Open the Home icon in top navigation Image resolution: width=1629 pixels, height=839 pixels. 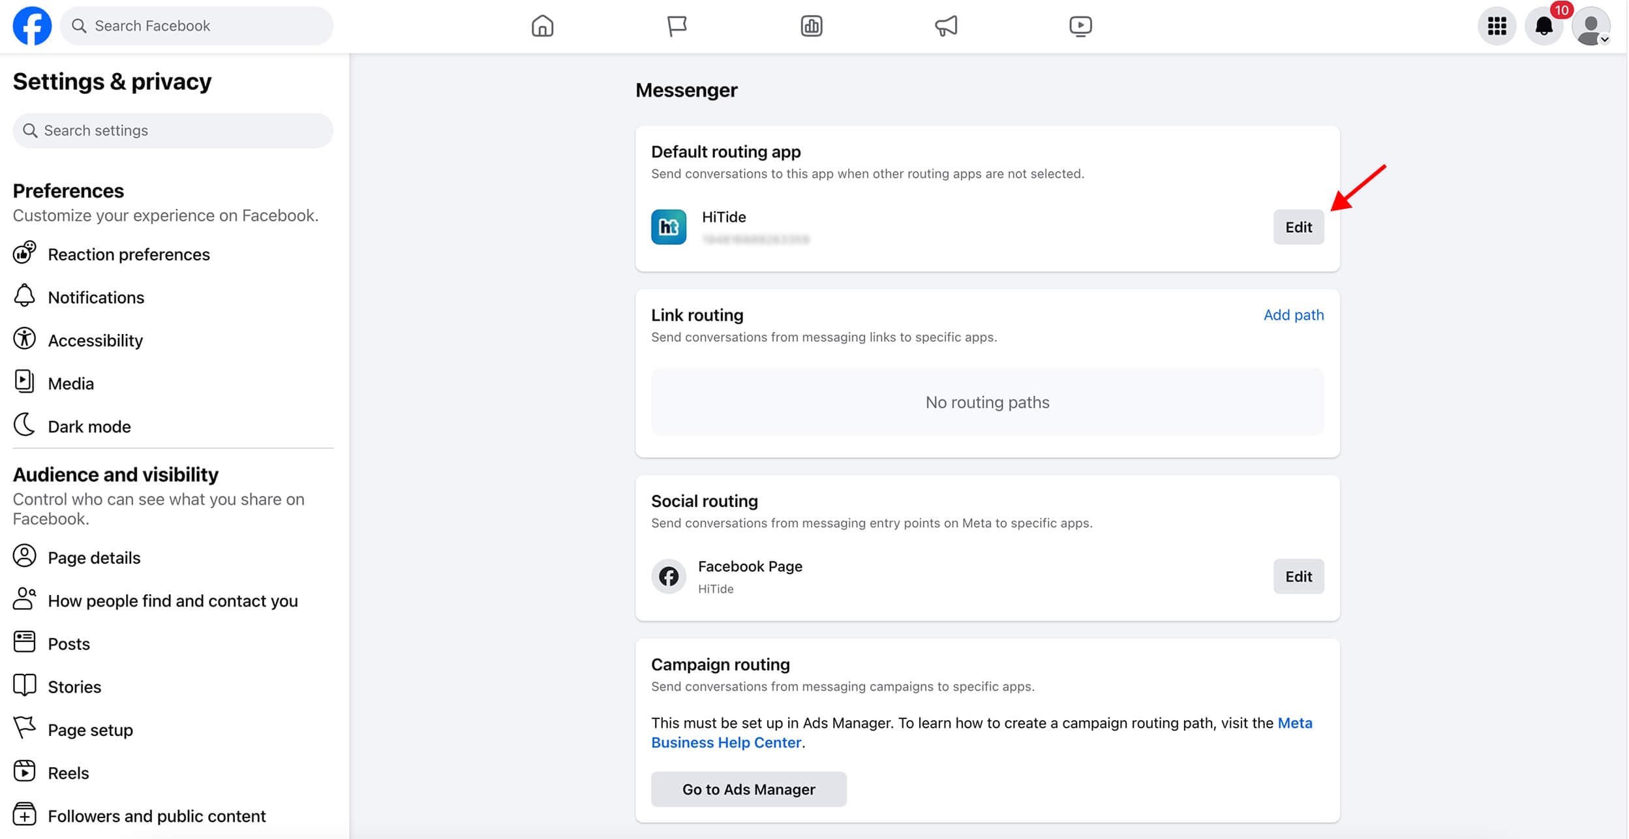pos(542,26)
